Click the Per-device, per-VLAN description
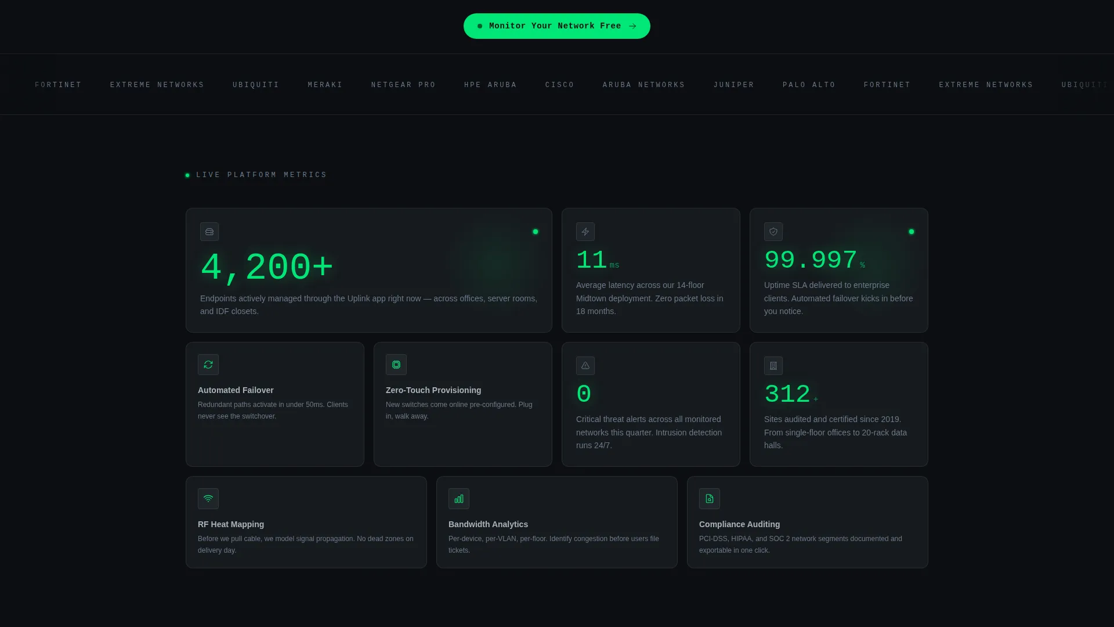The height and width of the screenshot is (627, 1114). tap(554, 545)
